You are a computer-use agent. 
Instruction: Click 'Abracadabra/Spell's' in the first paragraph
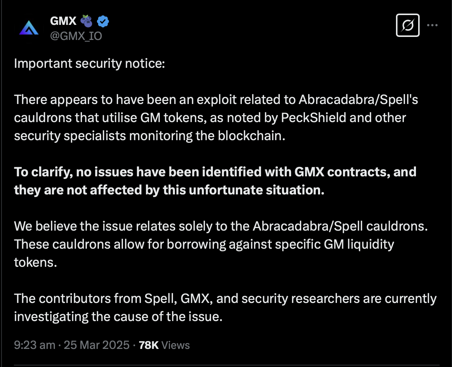(x=358, y=100)
